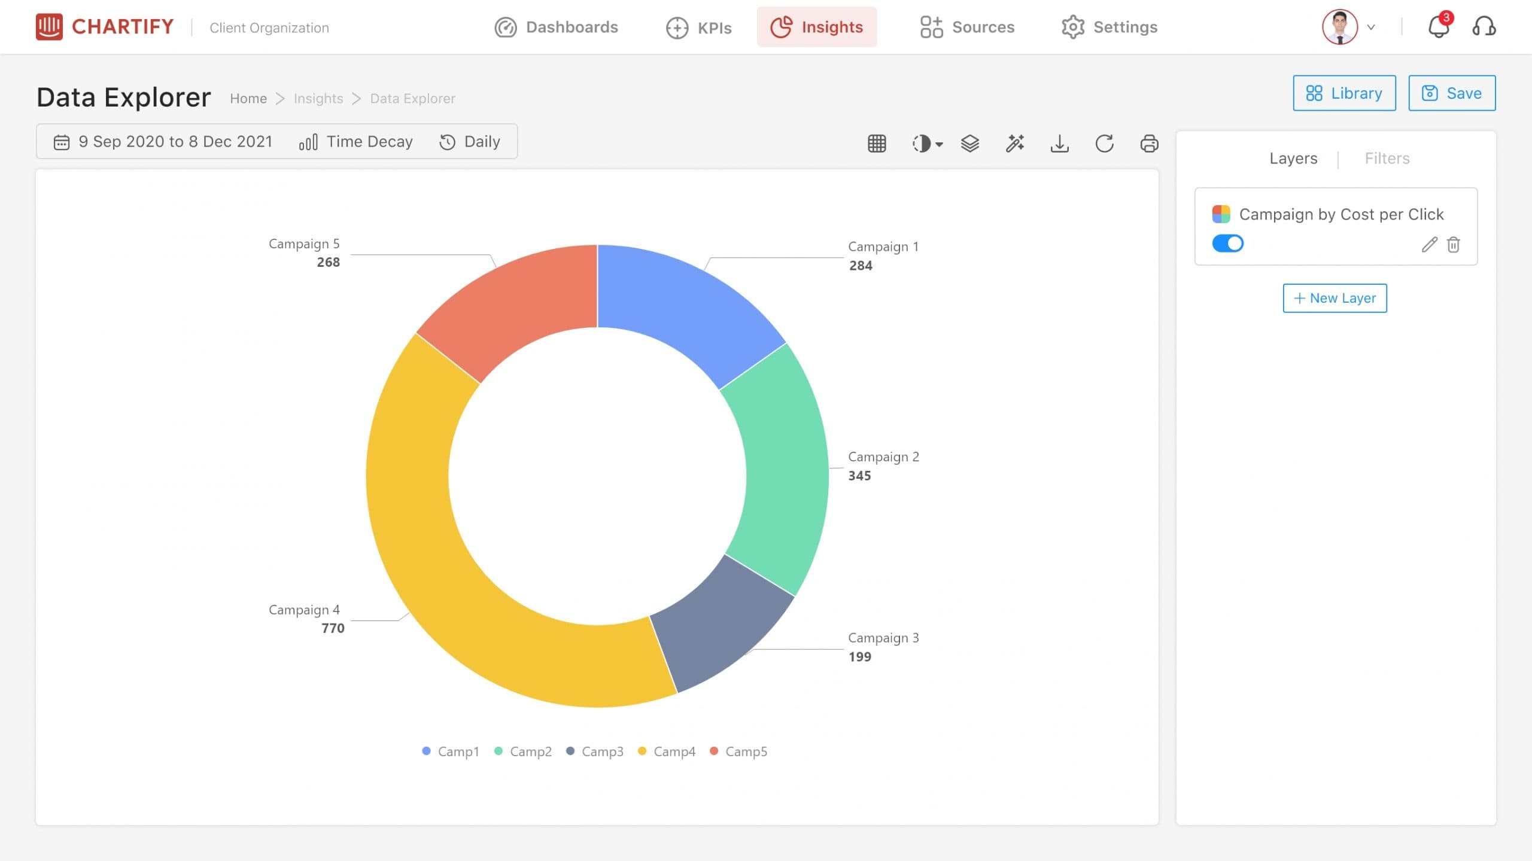Toggle Camp5 legend item
This screenshot has height=861, width=1532.
(x=738, y=752)
